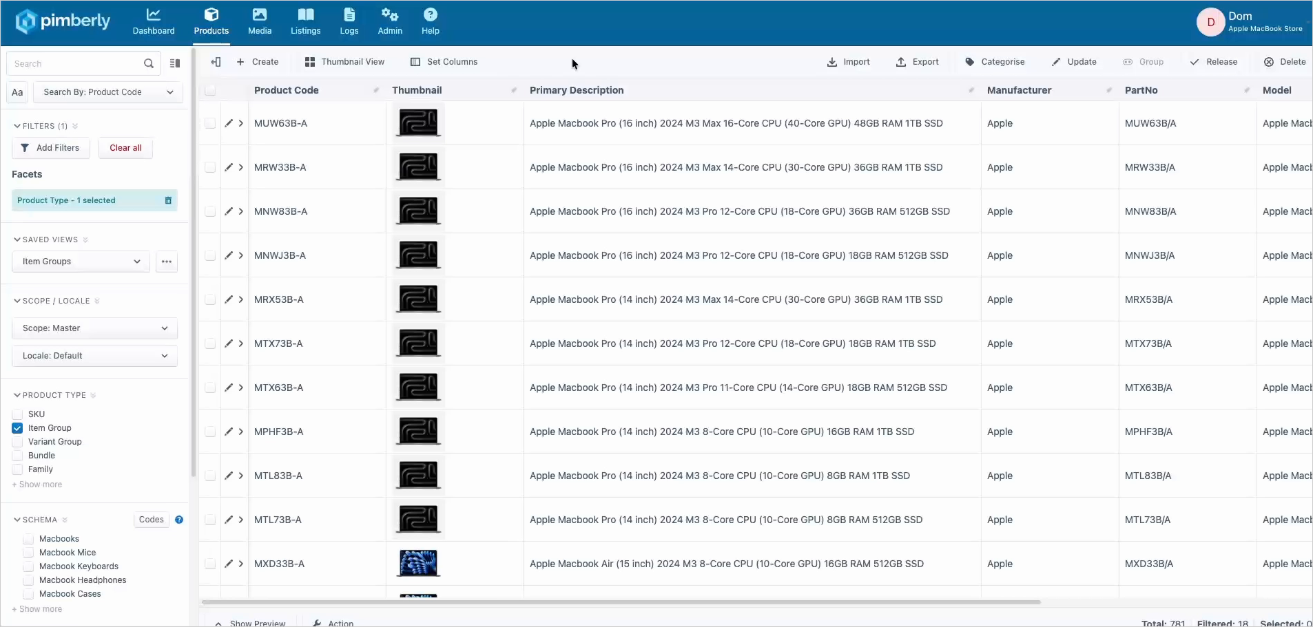Click the pencil edit icon for MUW63B-A

coord(229,123)
